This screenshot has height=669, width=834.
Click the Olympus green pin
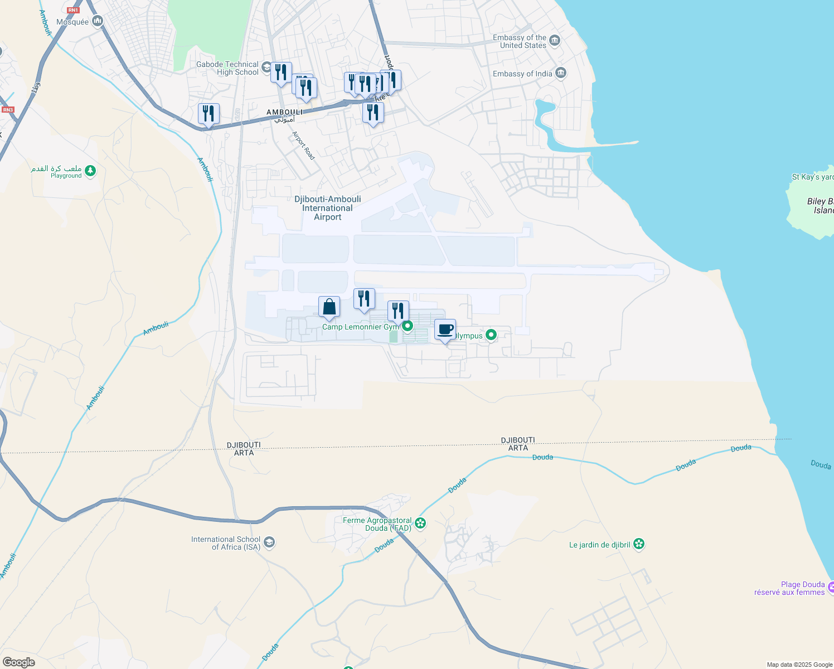(491, 335)
